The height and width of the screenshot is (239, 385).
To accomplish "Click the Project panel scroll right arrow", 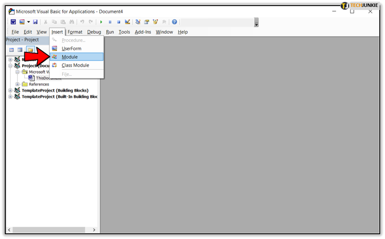I will pyautogui.click(x=94, y=230).
